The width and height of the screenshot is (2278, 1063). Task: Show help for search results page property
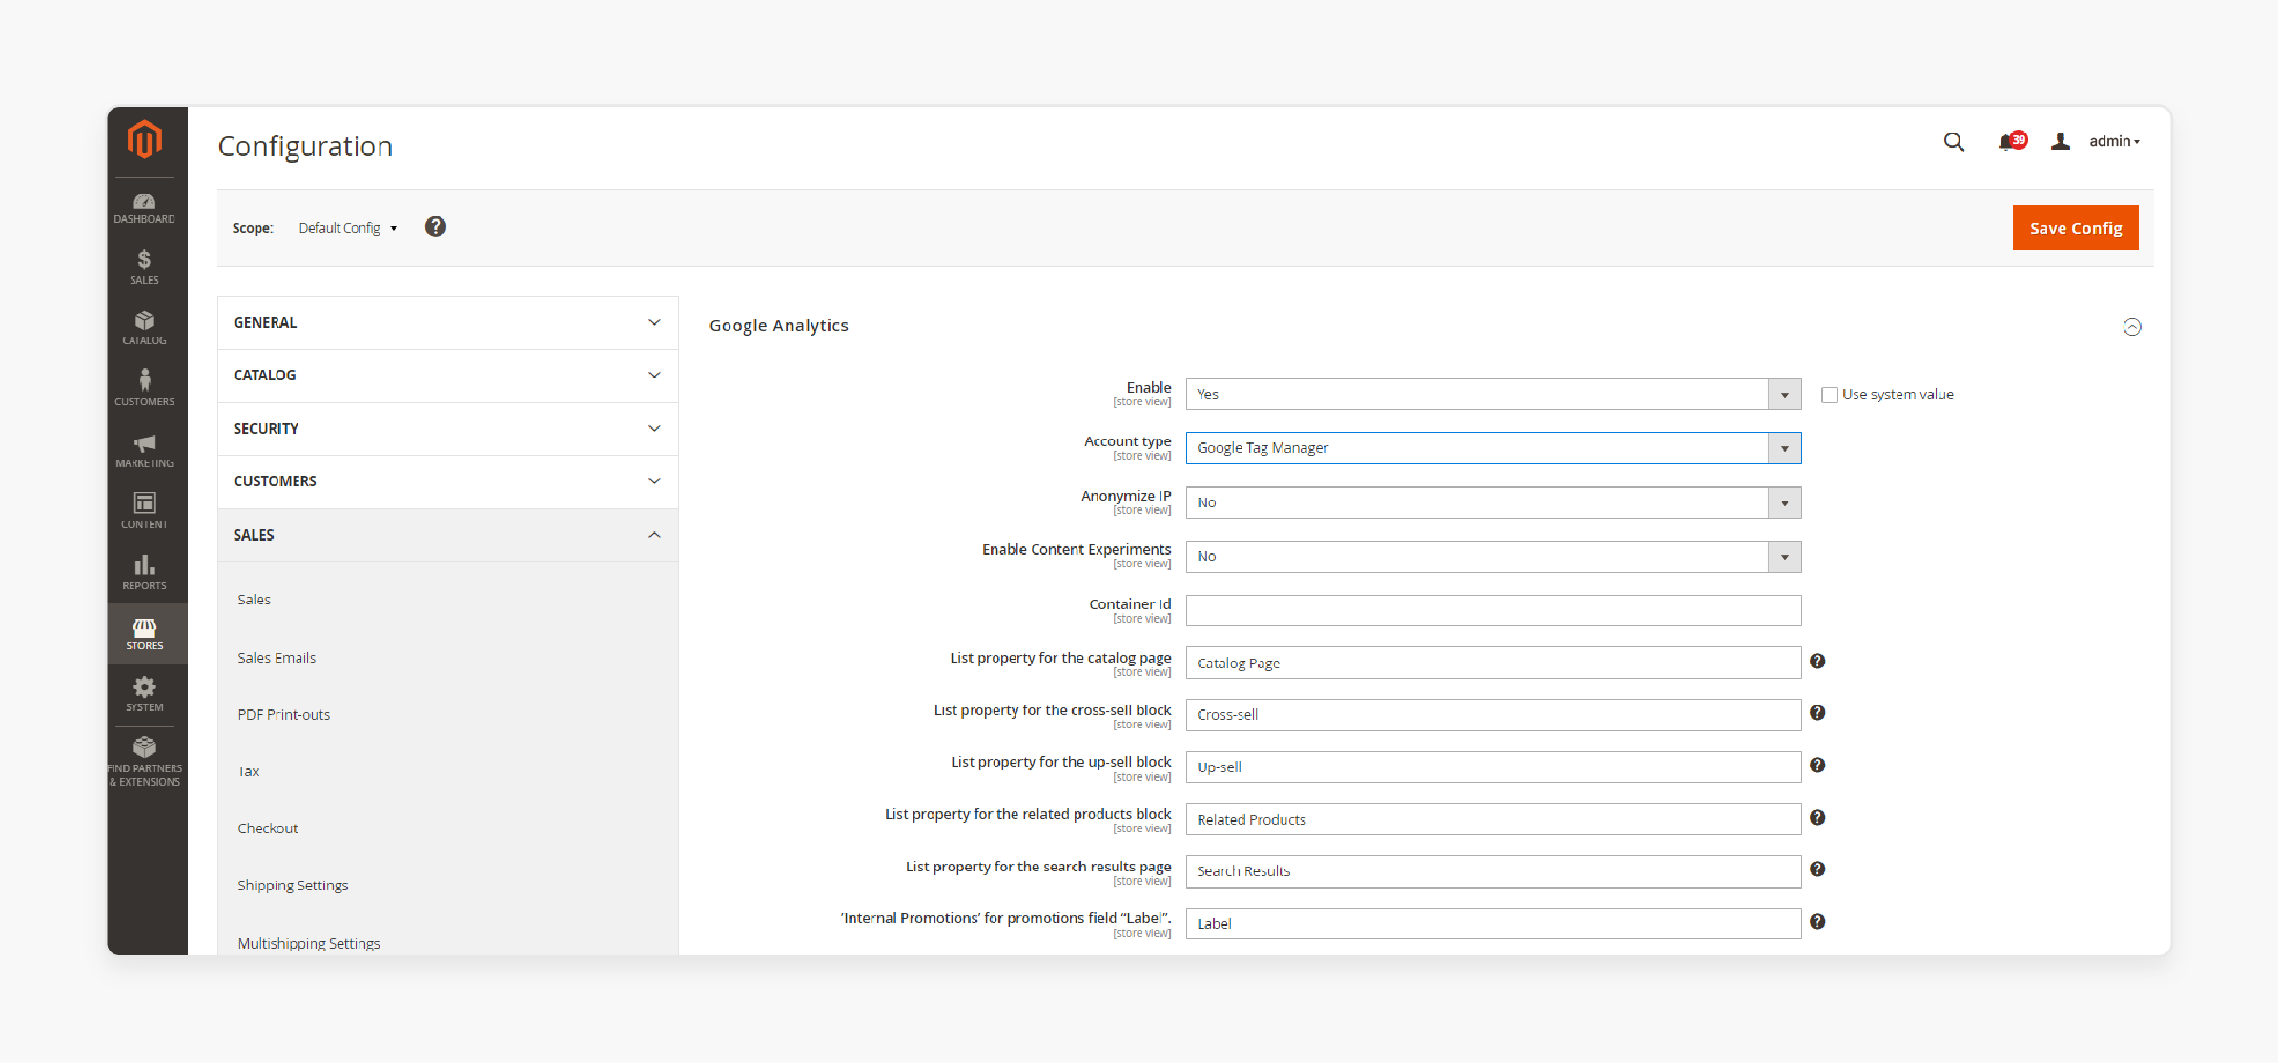pyautogui.click(x=1817, y=869)
